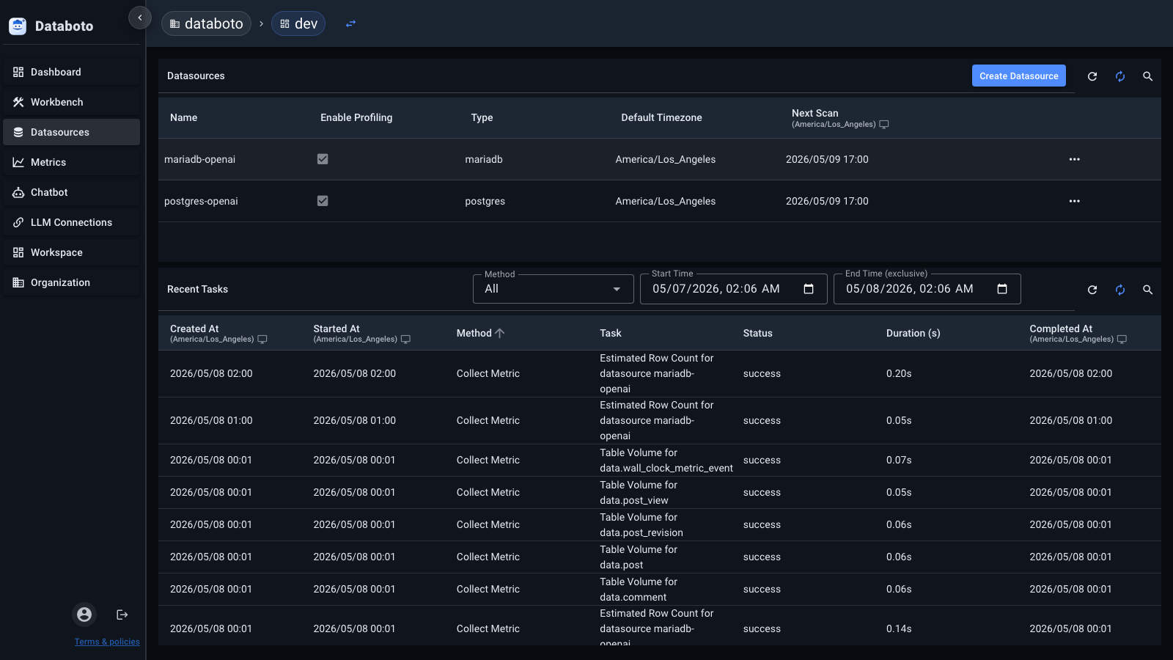Select Datasources in sidebar
The height and width of the screenshot is (660, 1173).
point(71,132)
